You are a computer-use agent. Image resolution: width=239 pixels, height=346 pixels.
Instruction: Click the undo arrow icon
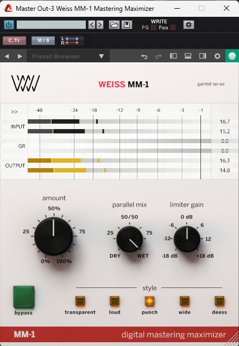[x=144, y=56]
